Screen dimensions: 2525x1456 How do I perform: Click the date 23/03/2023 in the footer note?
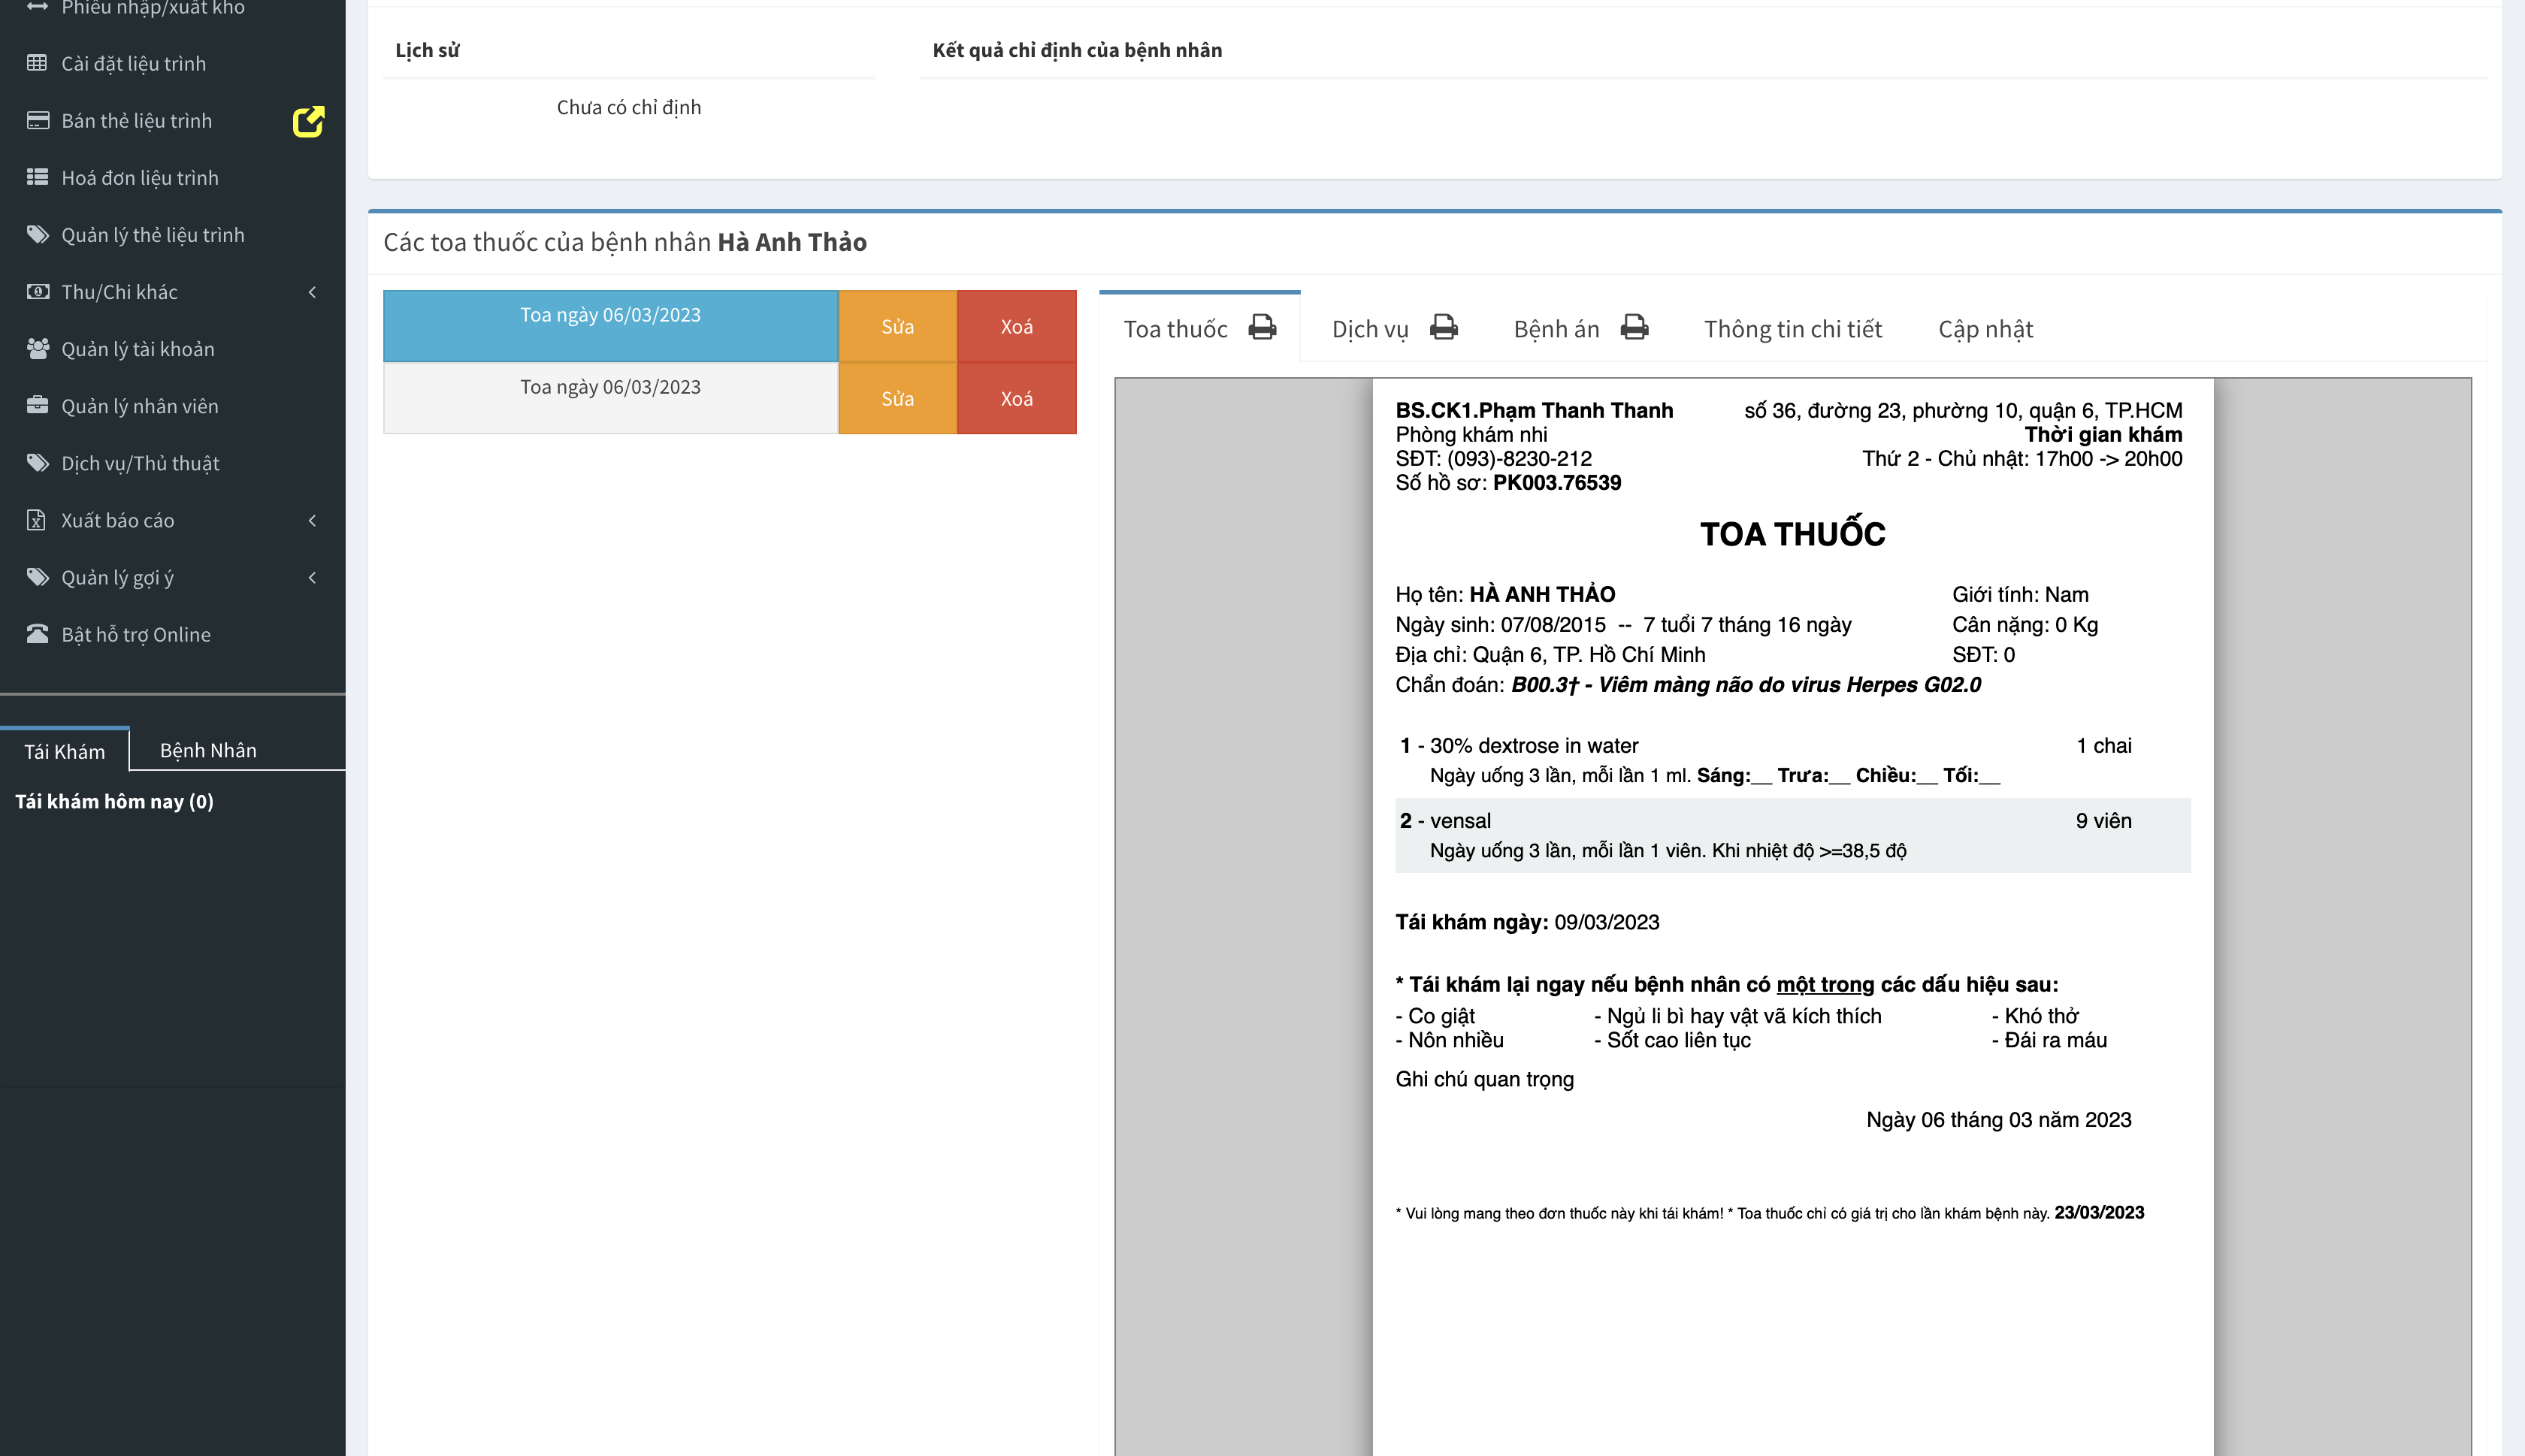2099,1213
